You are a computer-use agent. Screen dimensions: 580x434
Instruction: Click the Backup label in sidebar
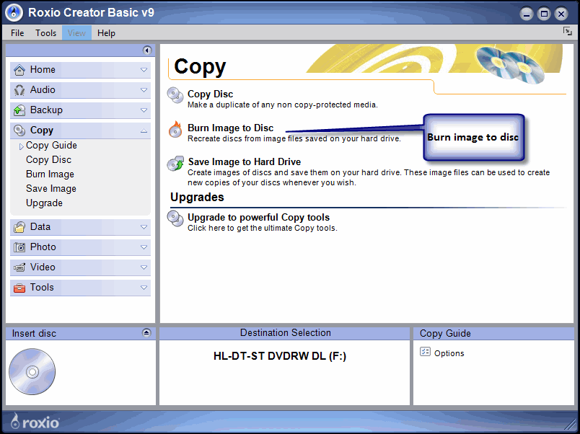pyautogui.click(x=46, y=110)
